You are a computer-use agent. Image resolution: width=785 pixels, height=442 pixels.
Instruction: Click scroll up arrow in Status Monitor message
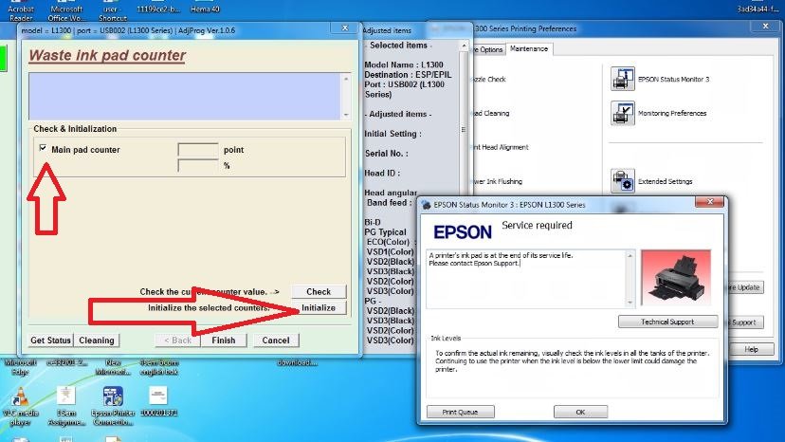coord(630,255)
